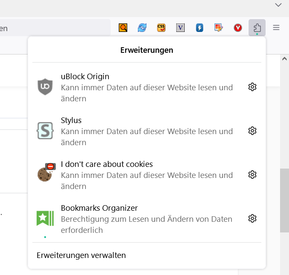Open the red note-with-pencil extension icon
Viewport: 289px width, 275px height.
pyautogui.click(x=219, y=28)
